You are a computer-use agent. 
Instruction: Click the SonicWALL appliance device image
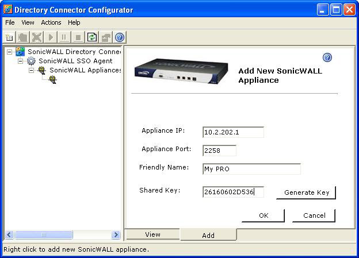click(181, 71)
